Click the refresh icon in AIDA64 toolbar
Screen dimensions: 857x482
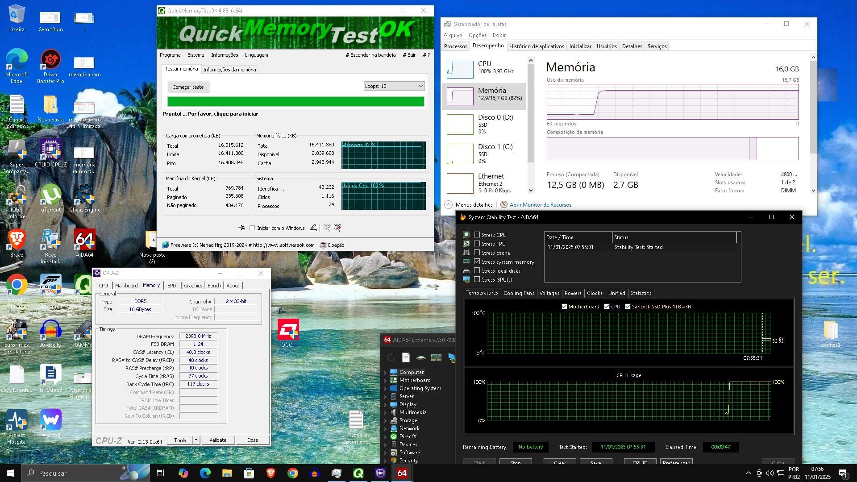(391, 357)
